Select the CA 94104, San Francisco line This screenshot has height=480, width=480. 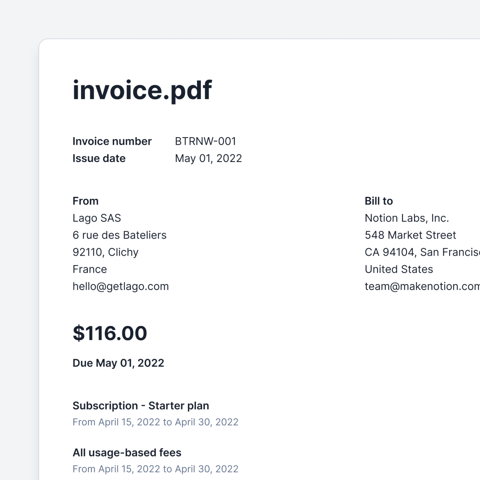[422, 252]
